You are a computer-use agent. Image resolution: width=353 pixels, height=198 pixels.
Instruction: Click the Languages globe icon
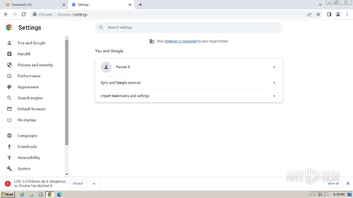9,136
